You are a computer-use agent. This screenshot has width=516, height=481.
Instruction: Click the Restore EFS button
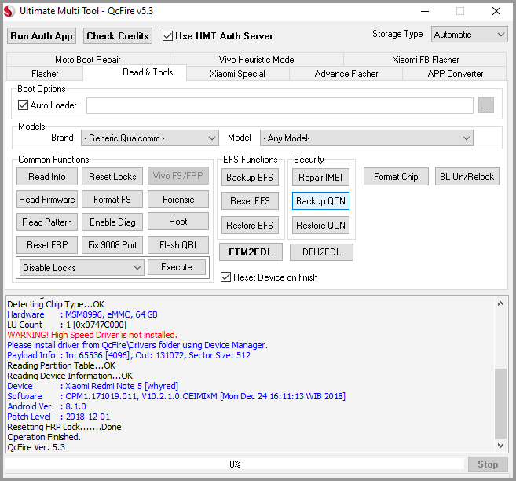(x=250, y=226)
